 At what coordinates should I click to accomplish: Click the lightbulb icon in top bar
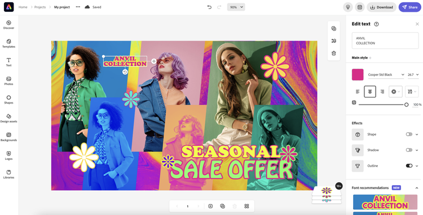point(348,7)
